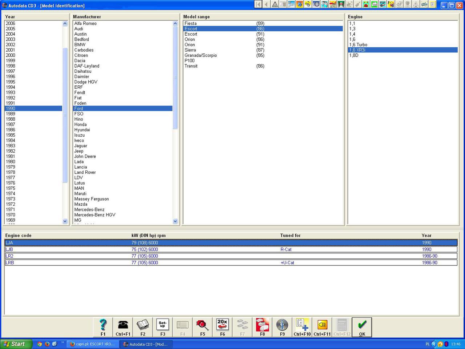465x349 pixels.
Task: Click the F5 magnifier search icon
Action: (202, 327)
